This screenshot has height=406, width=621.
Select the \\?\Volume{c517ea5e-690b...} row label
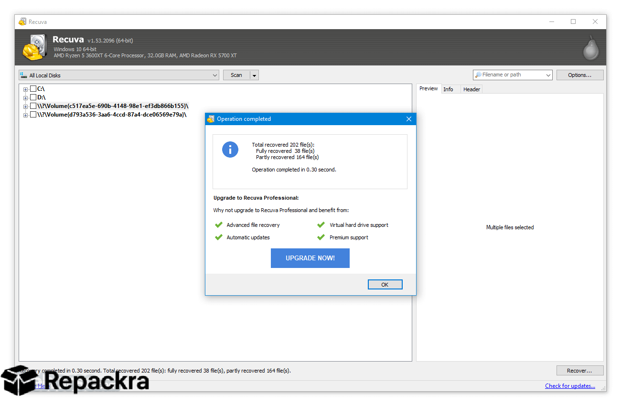pyautogui.click(x=113, y=106)
